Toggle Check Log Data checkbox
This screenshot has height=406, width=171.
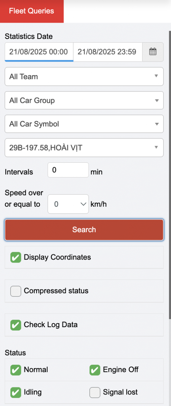click(x=16, y=325)
